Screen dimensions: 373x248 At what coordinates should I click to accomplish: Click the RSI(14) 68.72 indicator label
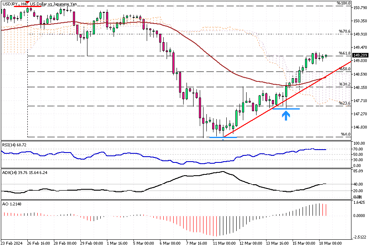[x=15, y=145]
